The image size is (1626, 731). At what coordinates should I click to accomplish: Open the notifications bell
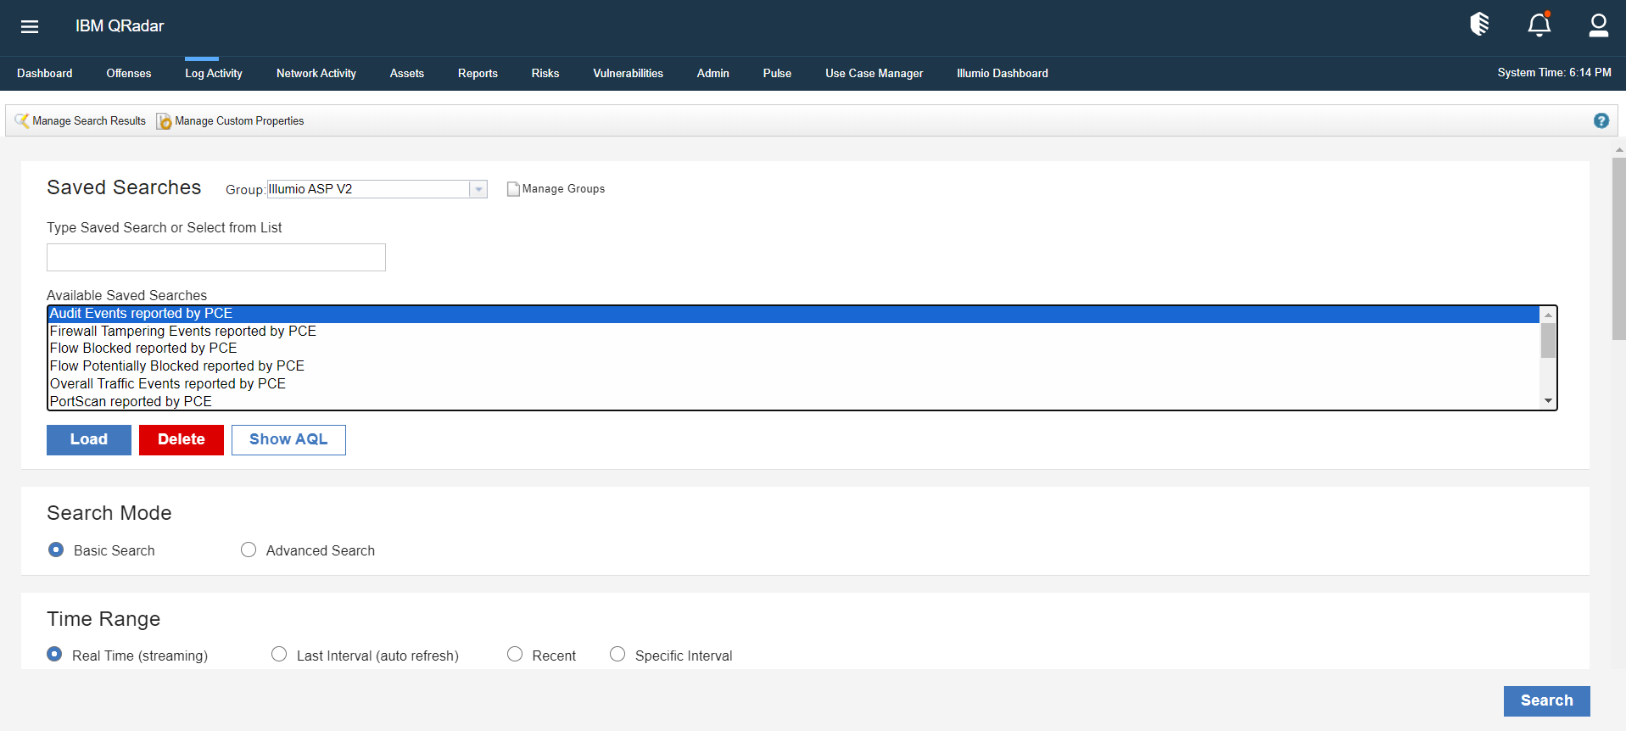click(1539, 24)
